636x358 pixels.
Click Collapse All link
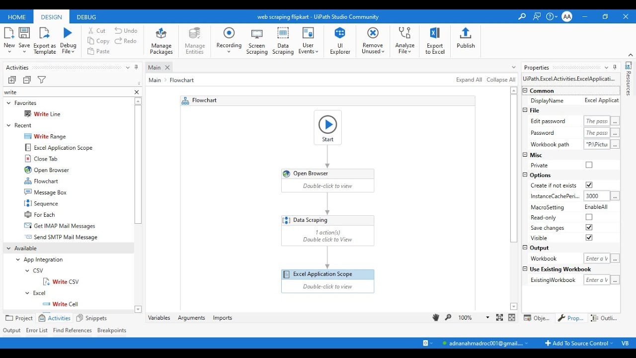click(501, 80)
